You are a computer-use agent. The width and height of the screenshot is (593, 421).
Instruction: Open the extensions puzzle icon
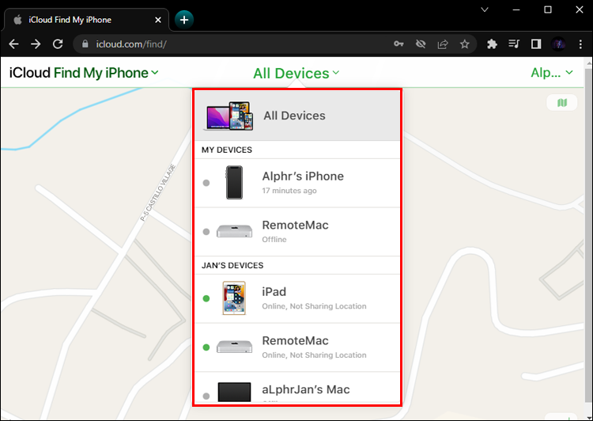coord(492,44)
